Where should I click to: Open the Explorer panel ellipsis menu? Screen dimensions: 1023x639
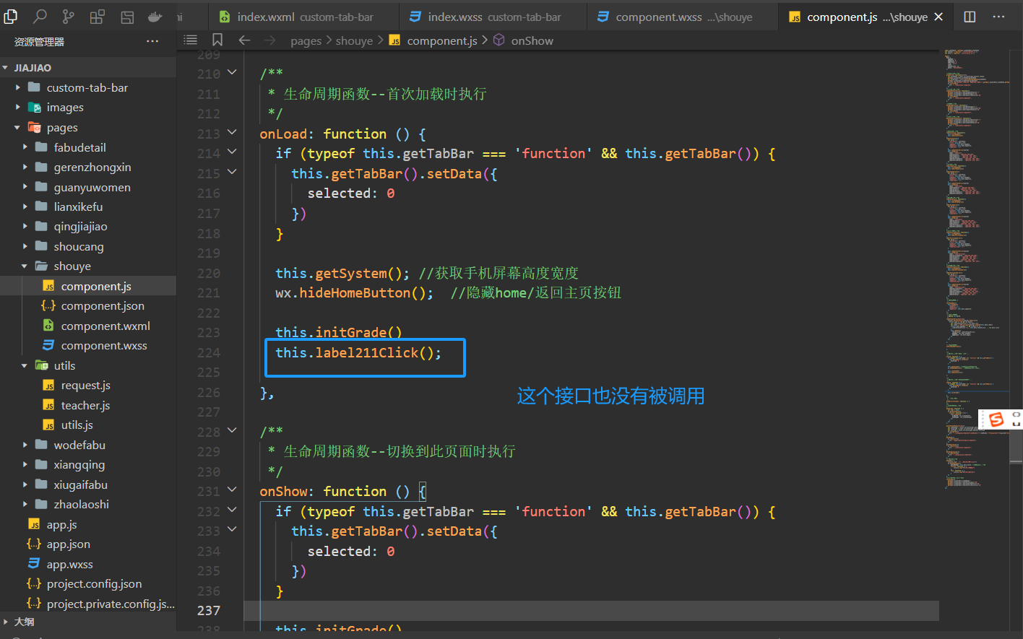152,41
